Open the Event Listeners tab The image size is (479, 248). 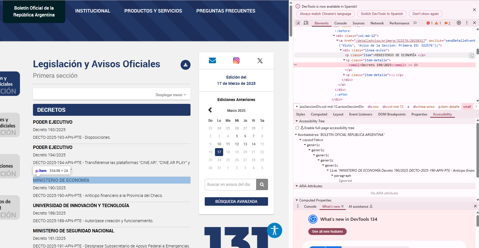click(361, 114)
